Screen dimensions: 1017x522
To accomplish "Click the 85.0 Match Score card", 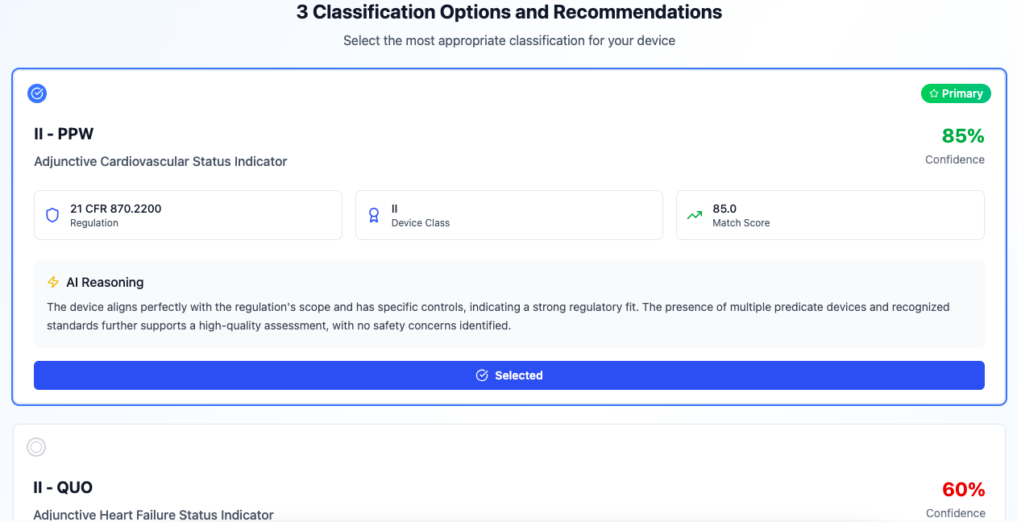I will pos(830,214).
